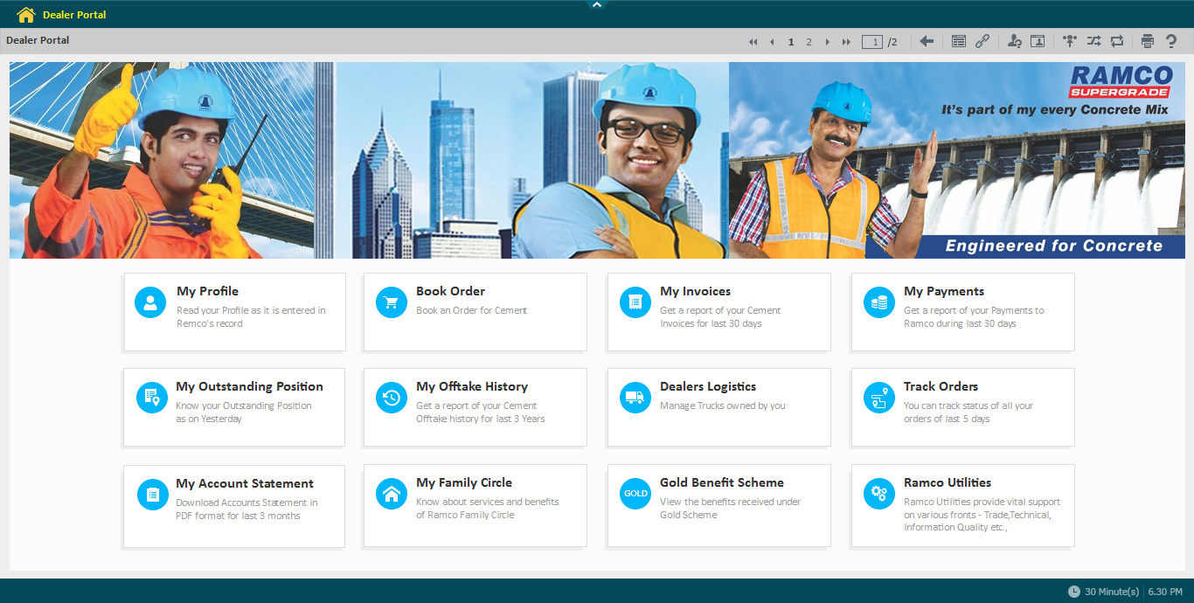
Task: Open Ramco Utilities heading
Action: pyautogui.click(x=948, y=482)
